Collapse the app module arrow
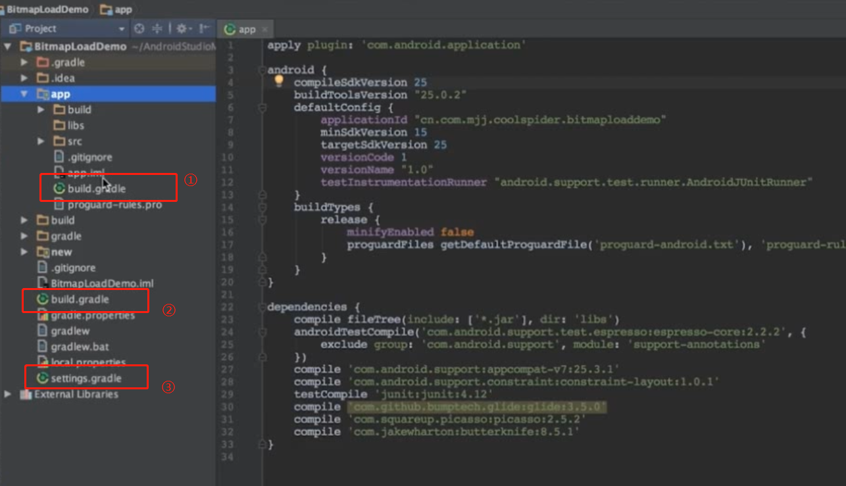Screen dimensions: 846x486 24,94
